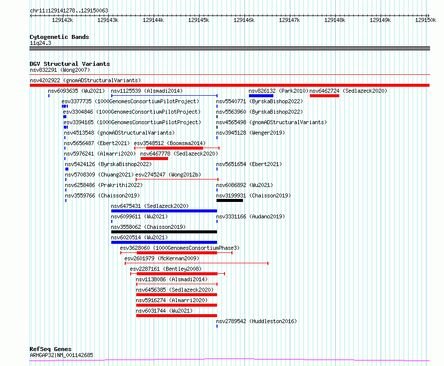444x366 pixels.
Task: Click esv3304846 variant label
Action: [132, 112]
